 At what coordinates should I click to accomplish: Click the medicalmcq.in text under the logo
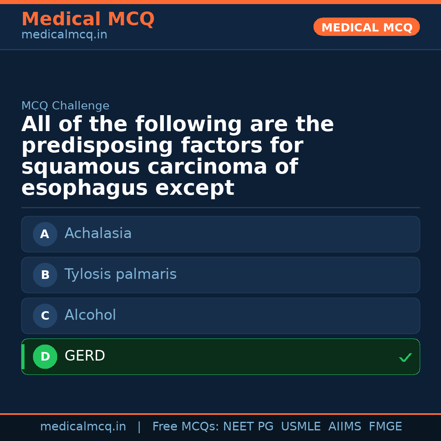click(x=64, y=34)
